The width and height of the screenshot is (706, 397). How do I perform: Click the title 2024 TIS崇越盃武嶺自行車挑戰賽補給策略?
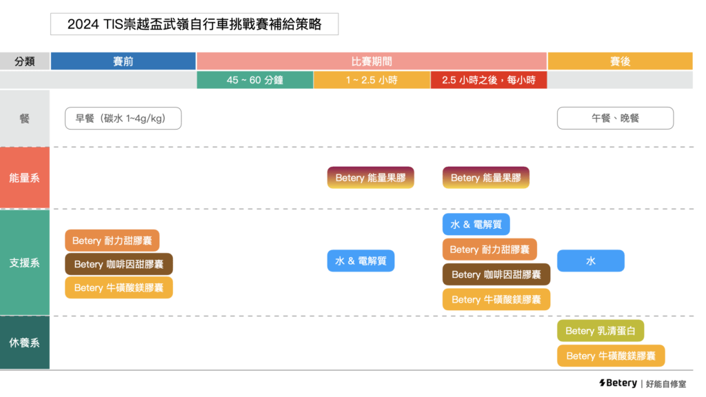tap(195, 23)
